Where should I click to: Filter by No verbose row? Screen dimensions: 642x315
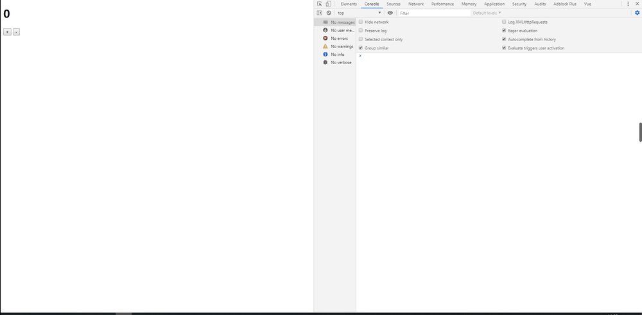(x=335, y=63)
